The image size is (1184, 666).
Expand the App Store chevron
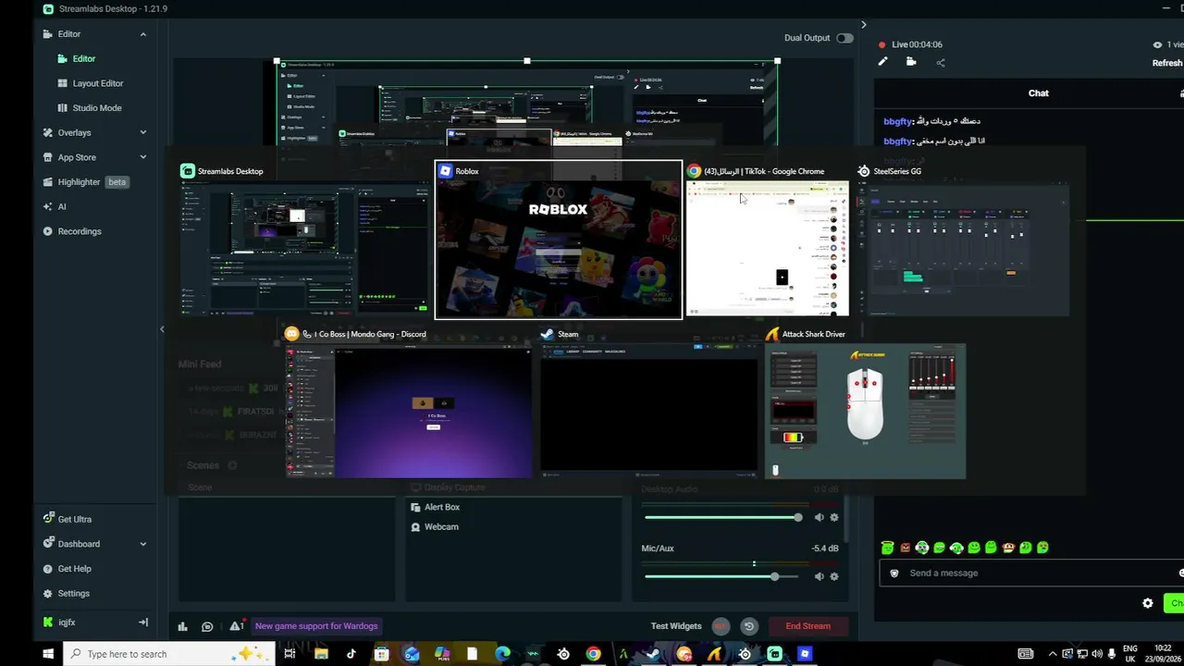tap(143, 157)
